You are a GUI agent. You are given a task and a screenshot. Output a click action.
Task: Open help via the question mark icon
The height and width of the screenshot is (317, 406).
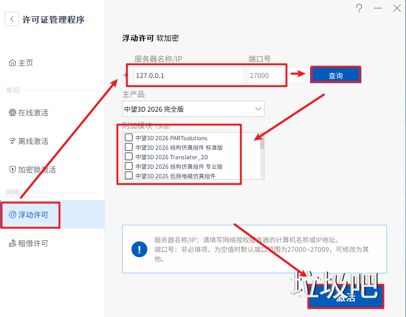(359, 9)
